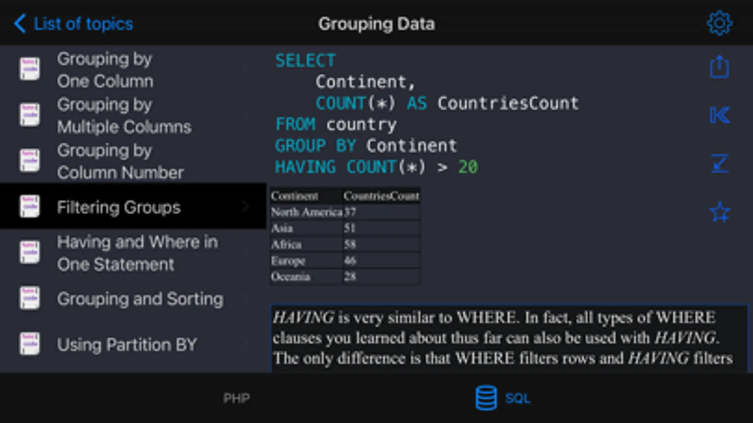This screenshot has height=423, width=753.
Task: Click the Grouping by One Column document icon
Action: pos(30,69)
